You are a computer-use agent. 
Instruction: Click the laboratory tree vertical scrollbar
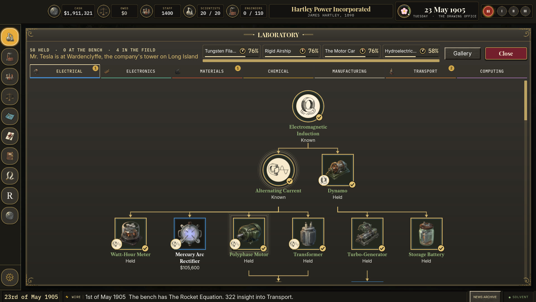pos(526,101)
